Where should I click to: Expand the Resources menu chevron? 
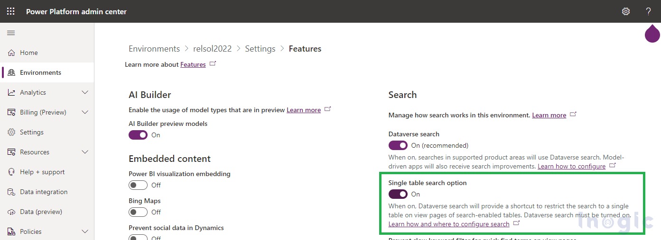pos(85,152)
